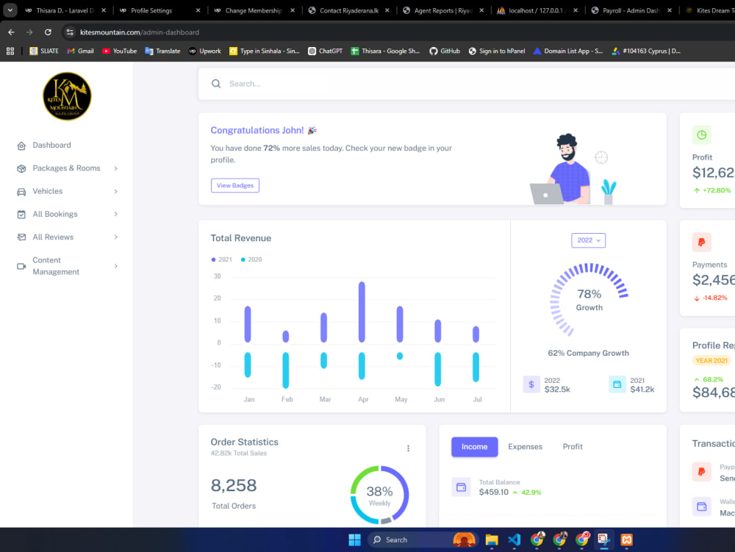This screenshot has width=735, height=552.
Task: Open the 2022 year dropdown
Action: coord(588,240)
